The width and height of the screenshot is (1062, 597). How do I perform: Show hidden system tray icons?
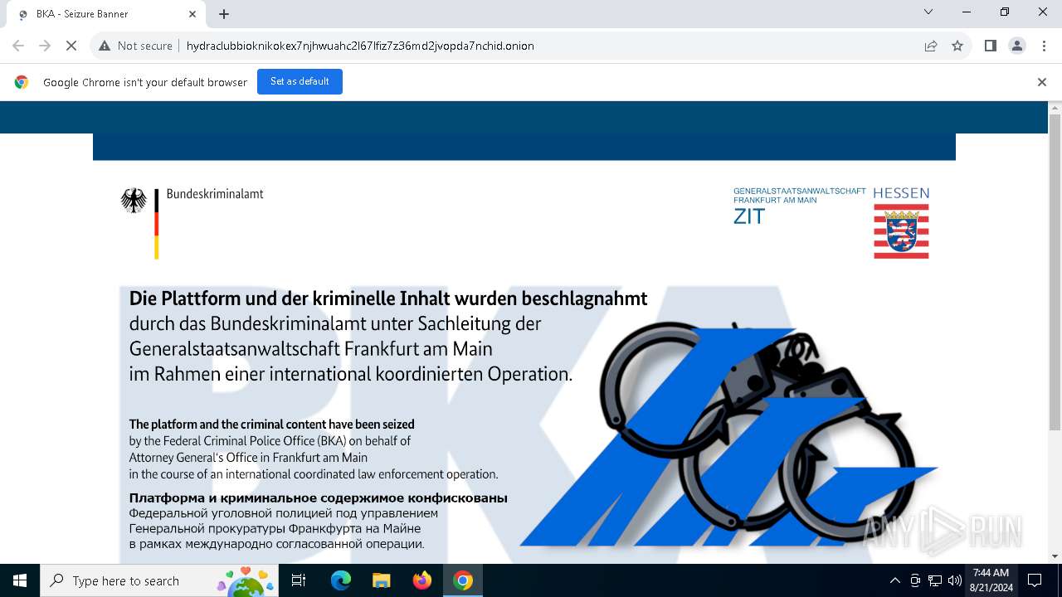(894, 580)
